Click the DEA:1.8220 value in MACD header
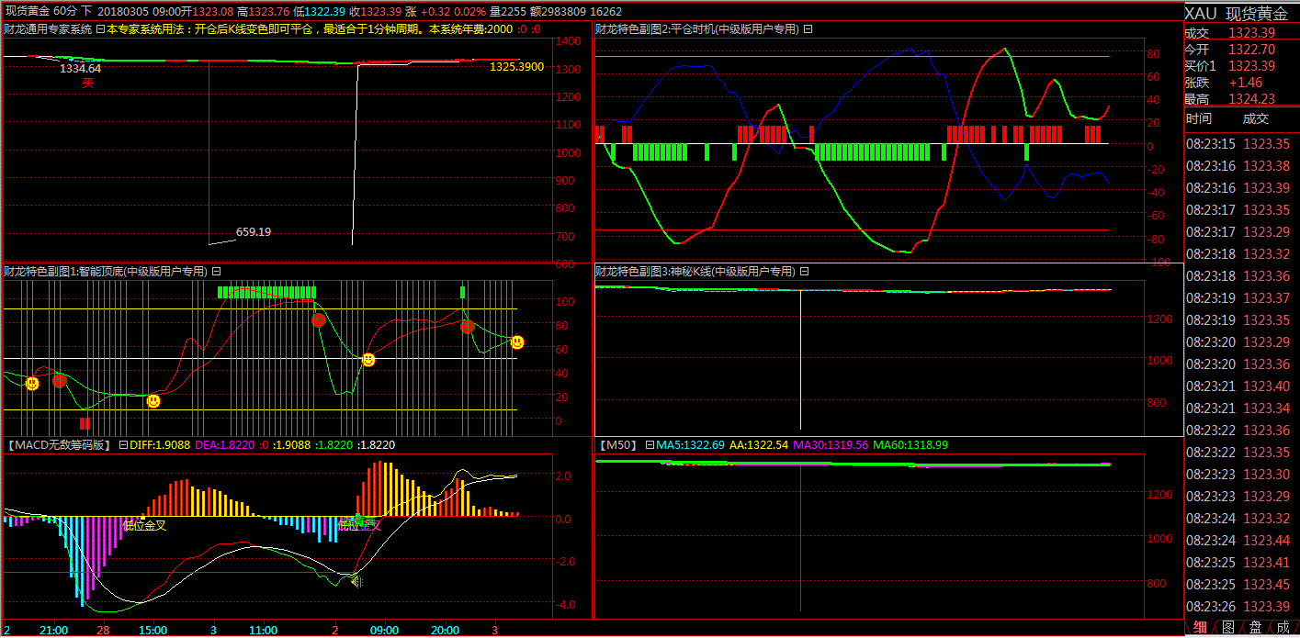1300x638 pixels. point(224,445)
